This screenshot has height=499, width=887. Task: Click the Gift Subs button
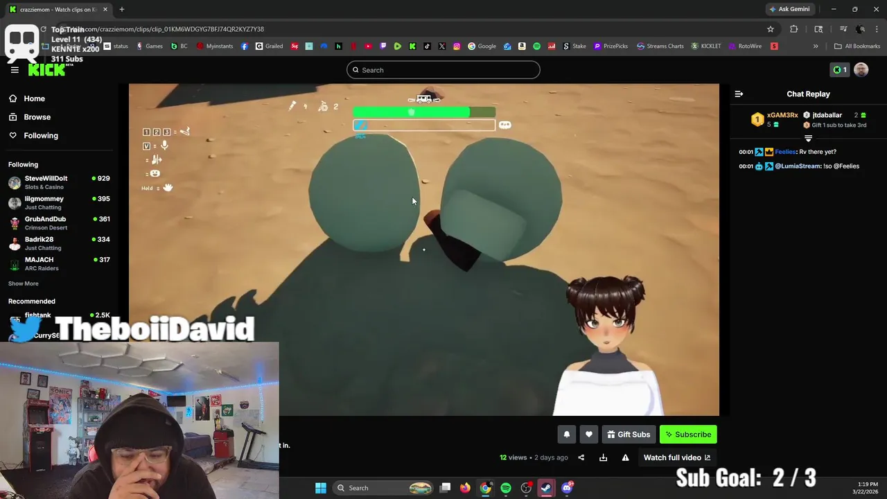(x=629, y=435)
